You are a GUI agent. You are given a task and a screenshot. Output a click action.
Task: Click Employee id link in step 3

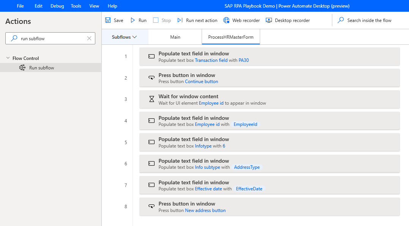[x=211, y=103]
